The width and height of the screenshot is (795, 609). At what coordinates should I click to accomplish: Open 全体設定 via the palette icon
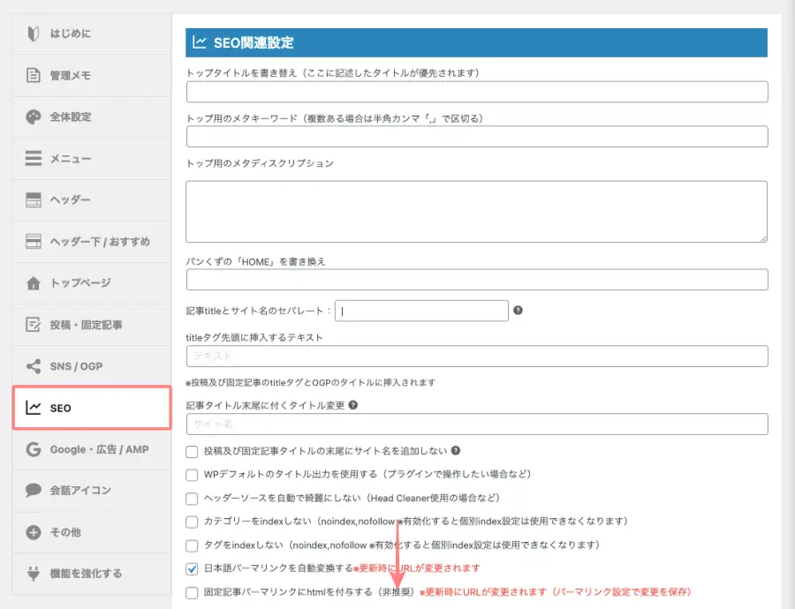click(x=35, y=117)
